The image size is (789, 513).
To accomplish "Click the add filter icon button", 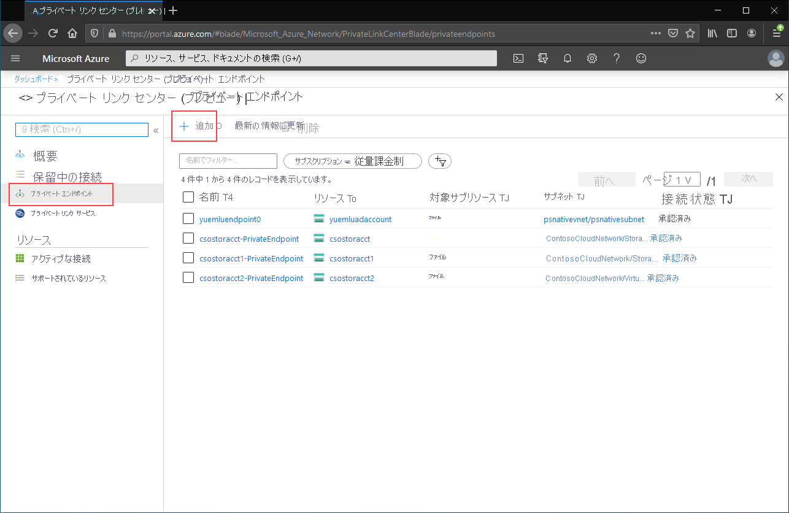I will [x=440, y=161].
